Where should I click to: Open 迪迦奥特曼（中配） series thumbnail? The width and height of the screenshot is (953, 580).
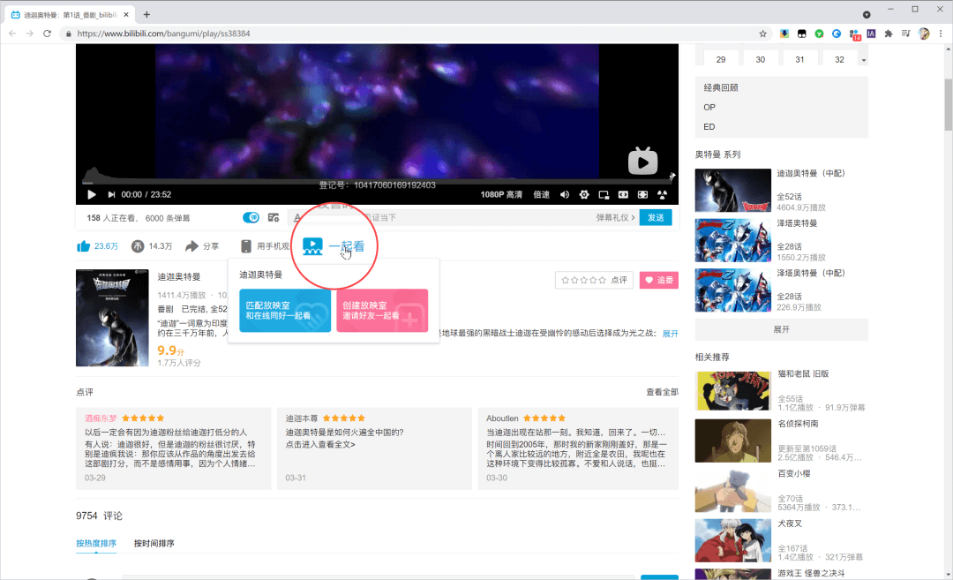(x=733, y=191)
